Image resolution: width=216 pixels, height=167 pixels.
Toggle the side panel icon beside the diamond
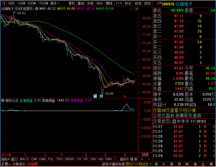pyautogui.click(x=136, y=9)
